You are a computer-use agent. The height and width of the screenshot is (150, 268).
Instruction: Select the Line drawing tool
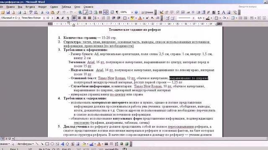(x=37, y=144)
